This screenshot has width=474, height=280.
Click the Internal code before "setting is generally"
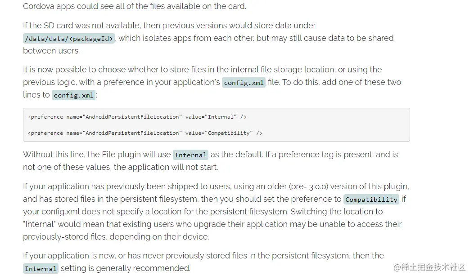(41, 268)
